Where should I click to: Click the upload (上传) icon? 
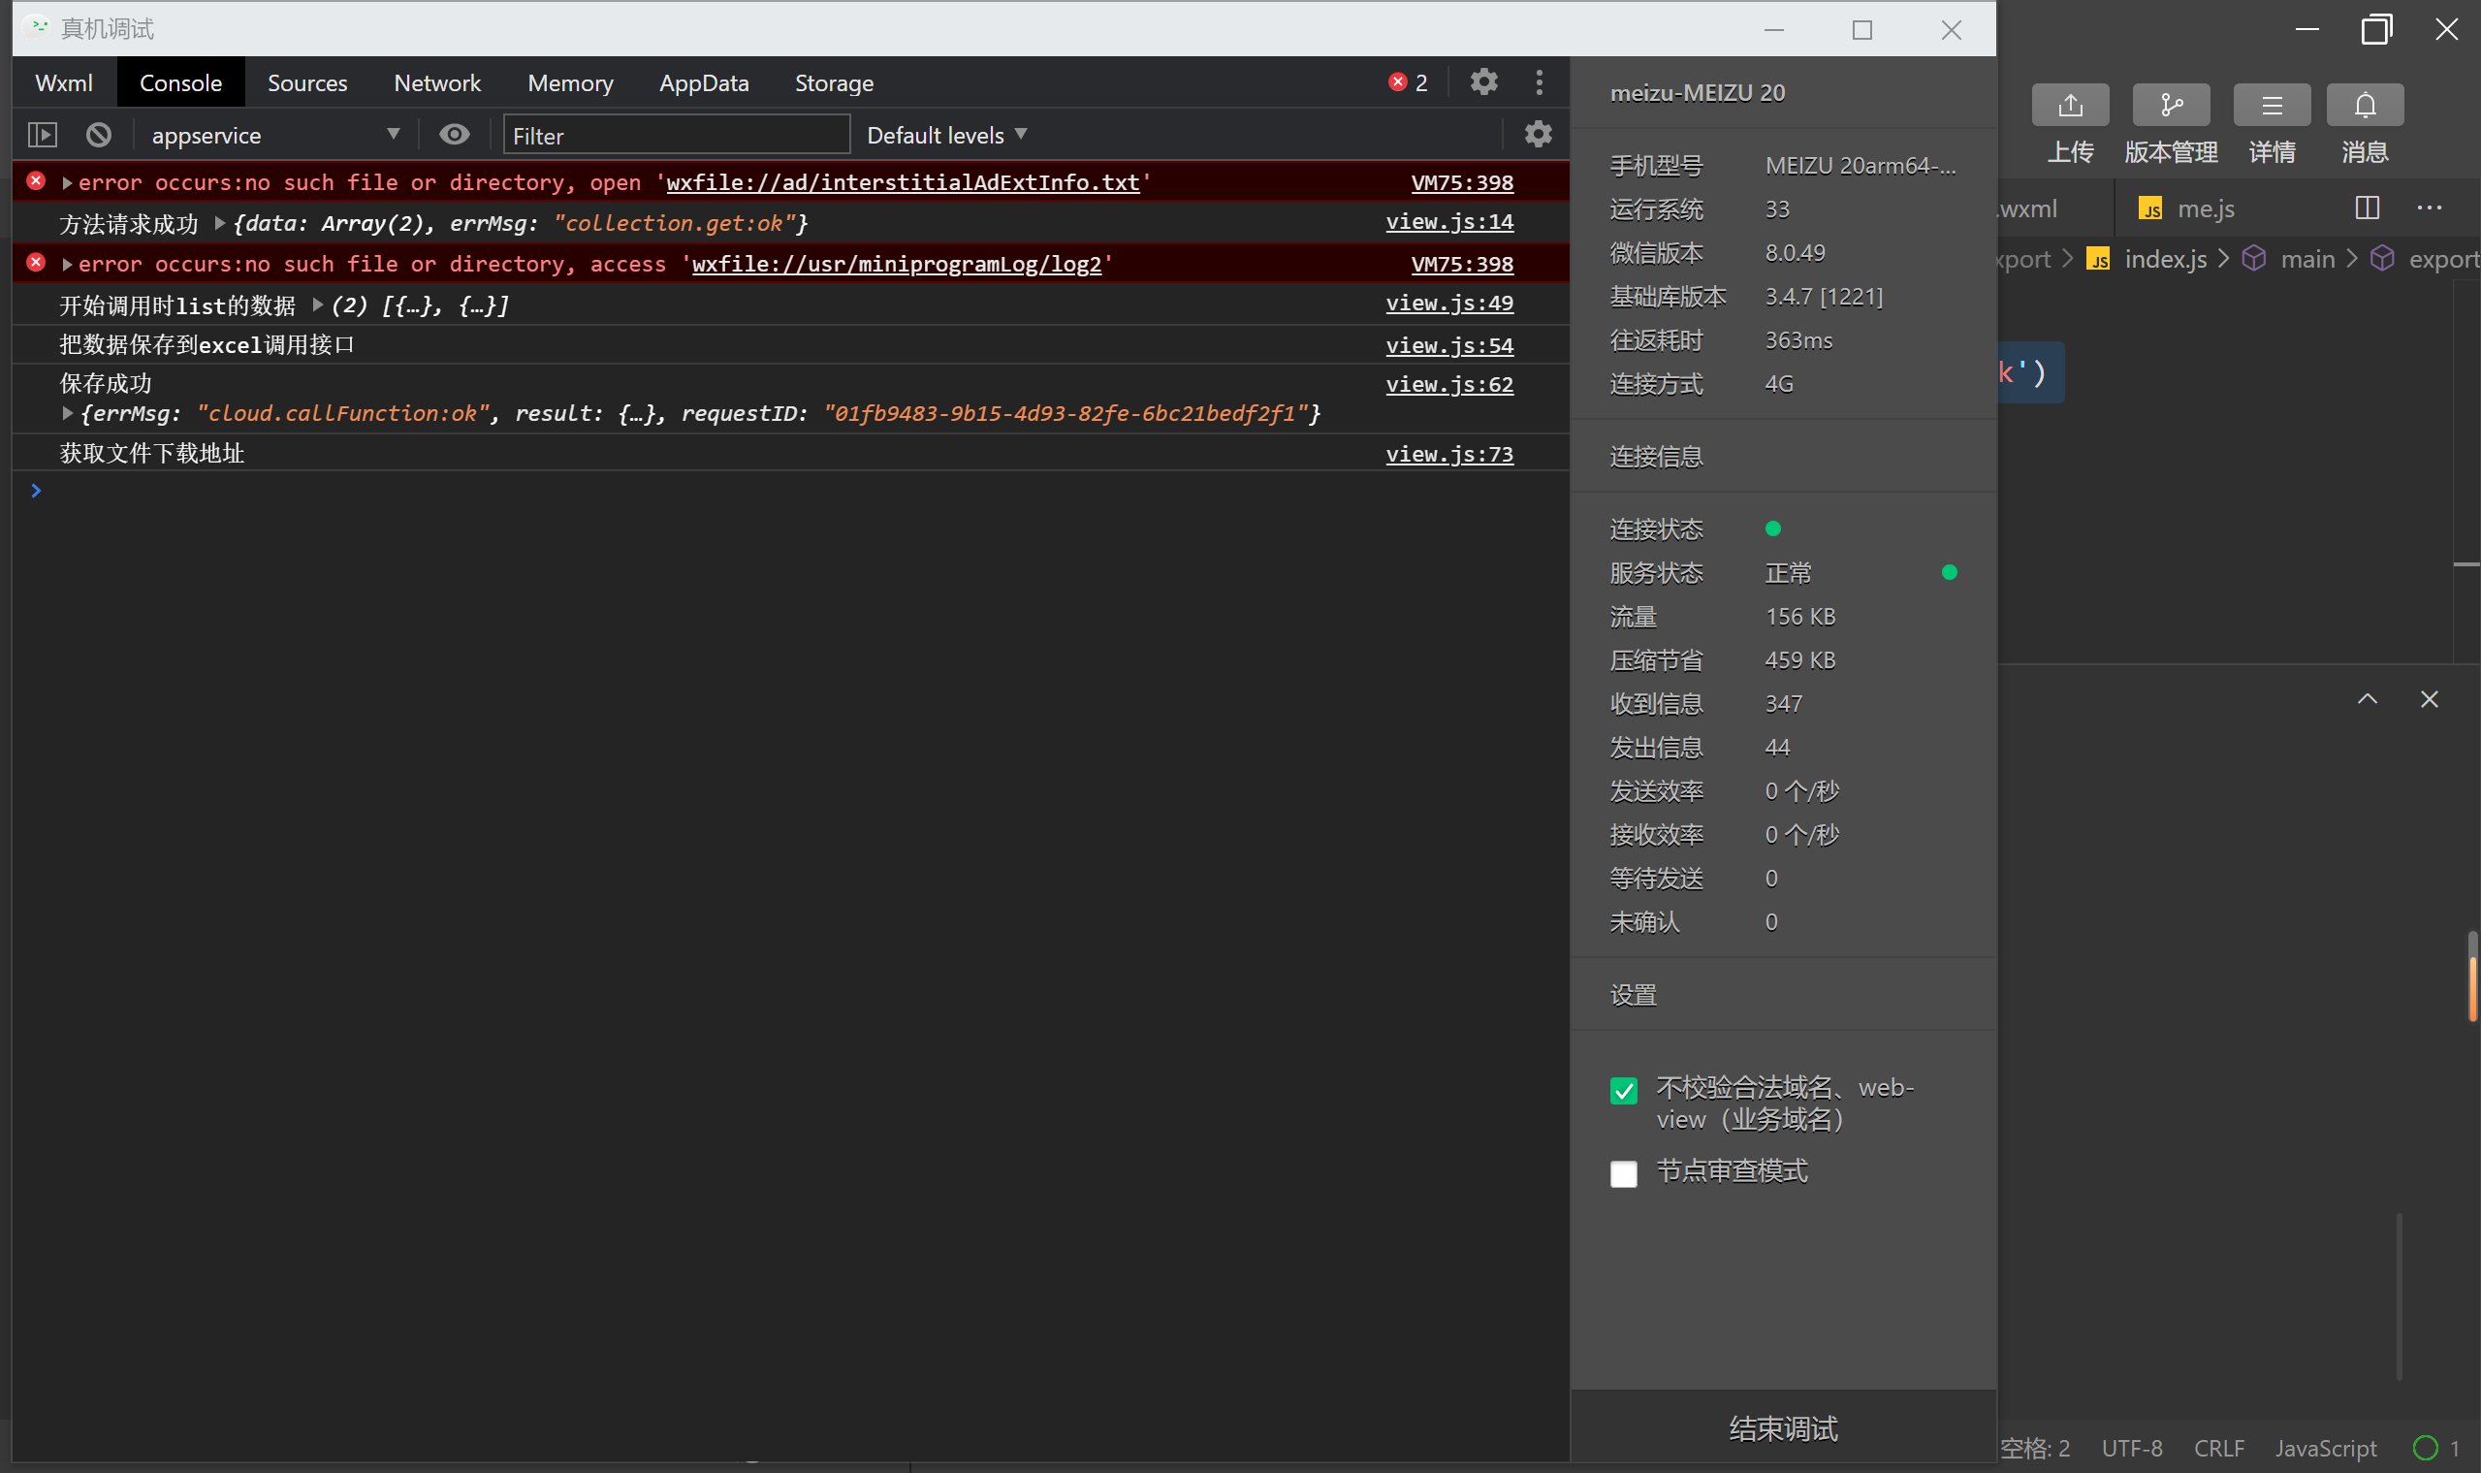(x=2070, y=105)
